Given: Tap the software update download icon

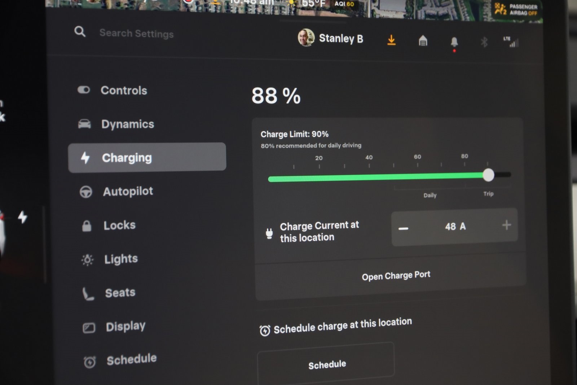Looking at the screenshot, I should [x=391, y=40].
